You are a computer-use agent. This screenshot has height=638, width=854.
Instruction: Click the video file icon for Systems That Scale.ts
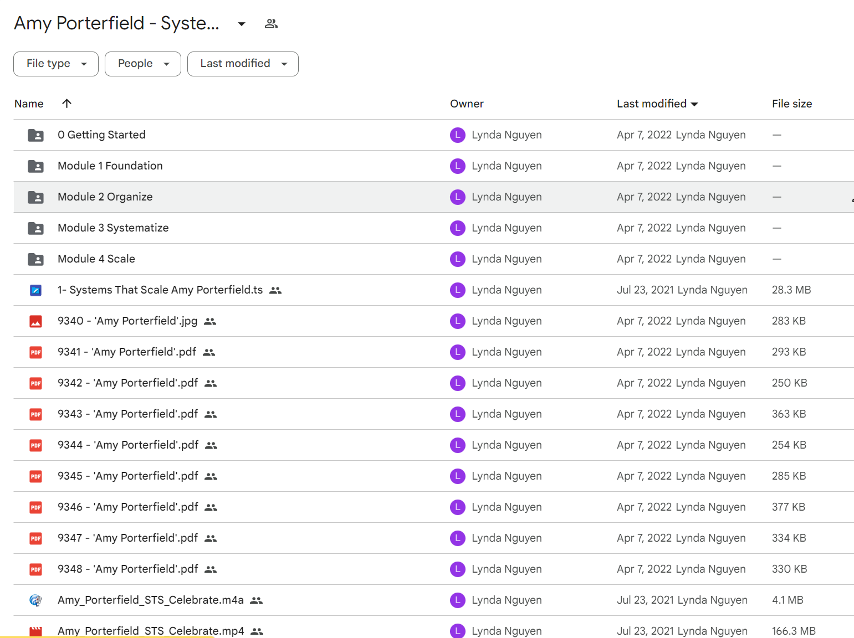point(35,290)
